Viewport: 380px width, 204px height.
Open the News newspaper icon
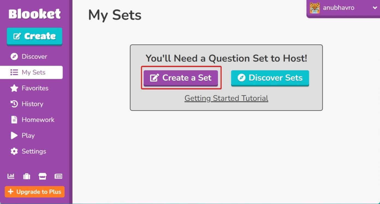click(x=58, y=176)
